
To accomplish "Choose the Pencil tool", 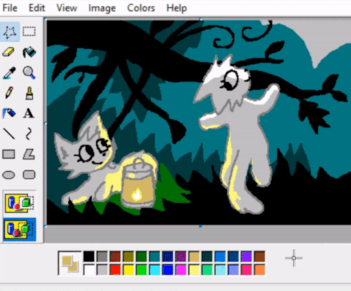I will [x=8, y=93].
